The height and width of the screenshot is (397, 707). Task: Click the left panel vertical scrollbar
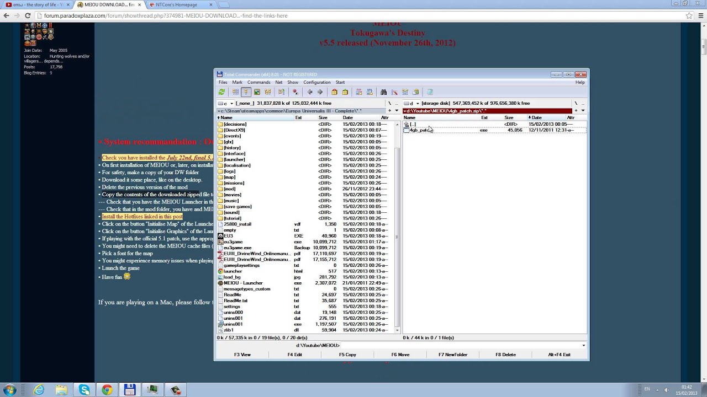[398, 226]
